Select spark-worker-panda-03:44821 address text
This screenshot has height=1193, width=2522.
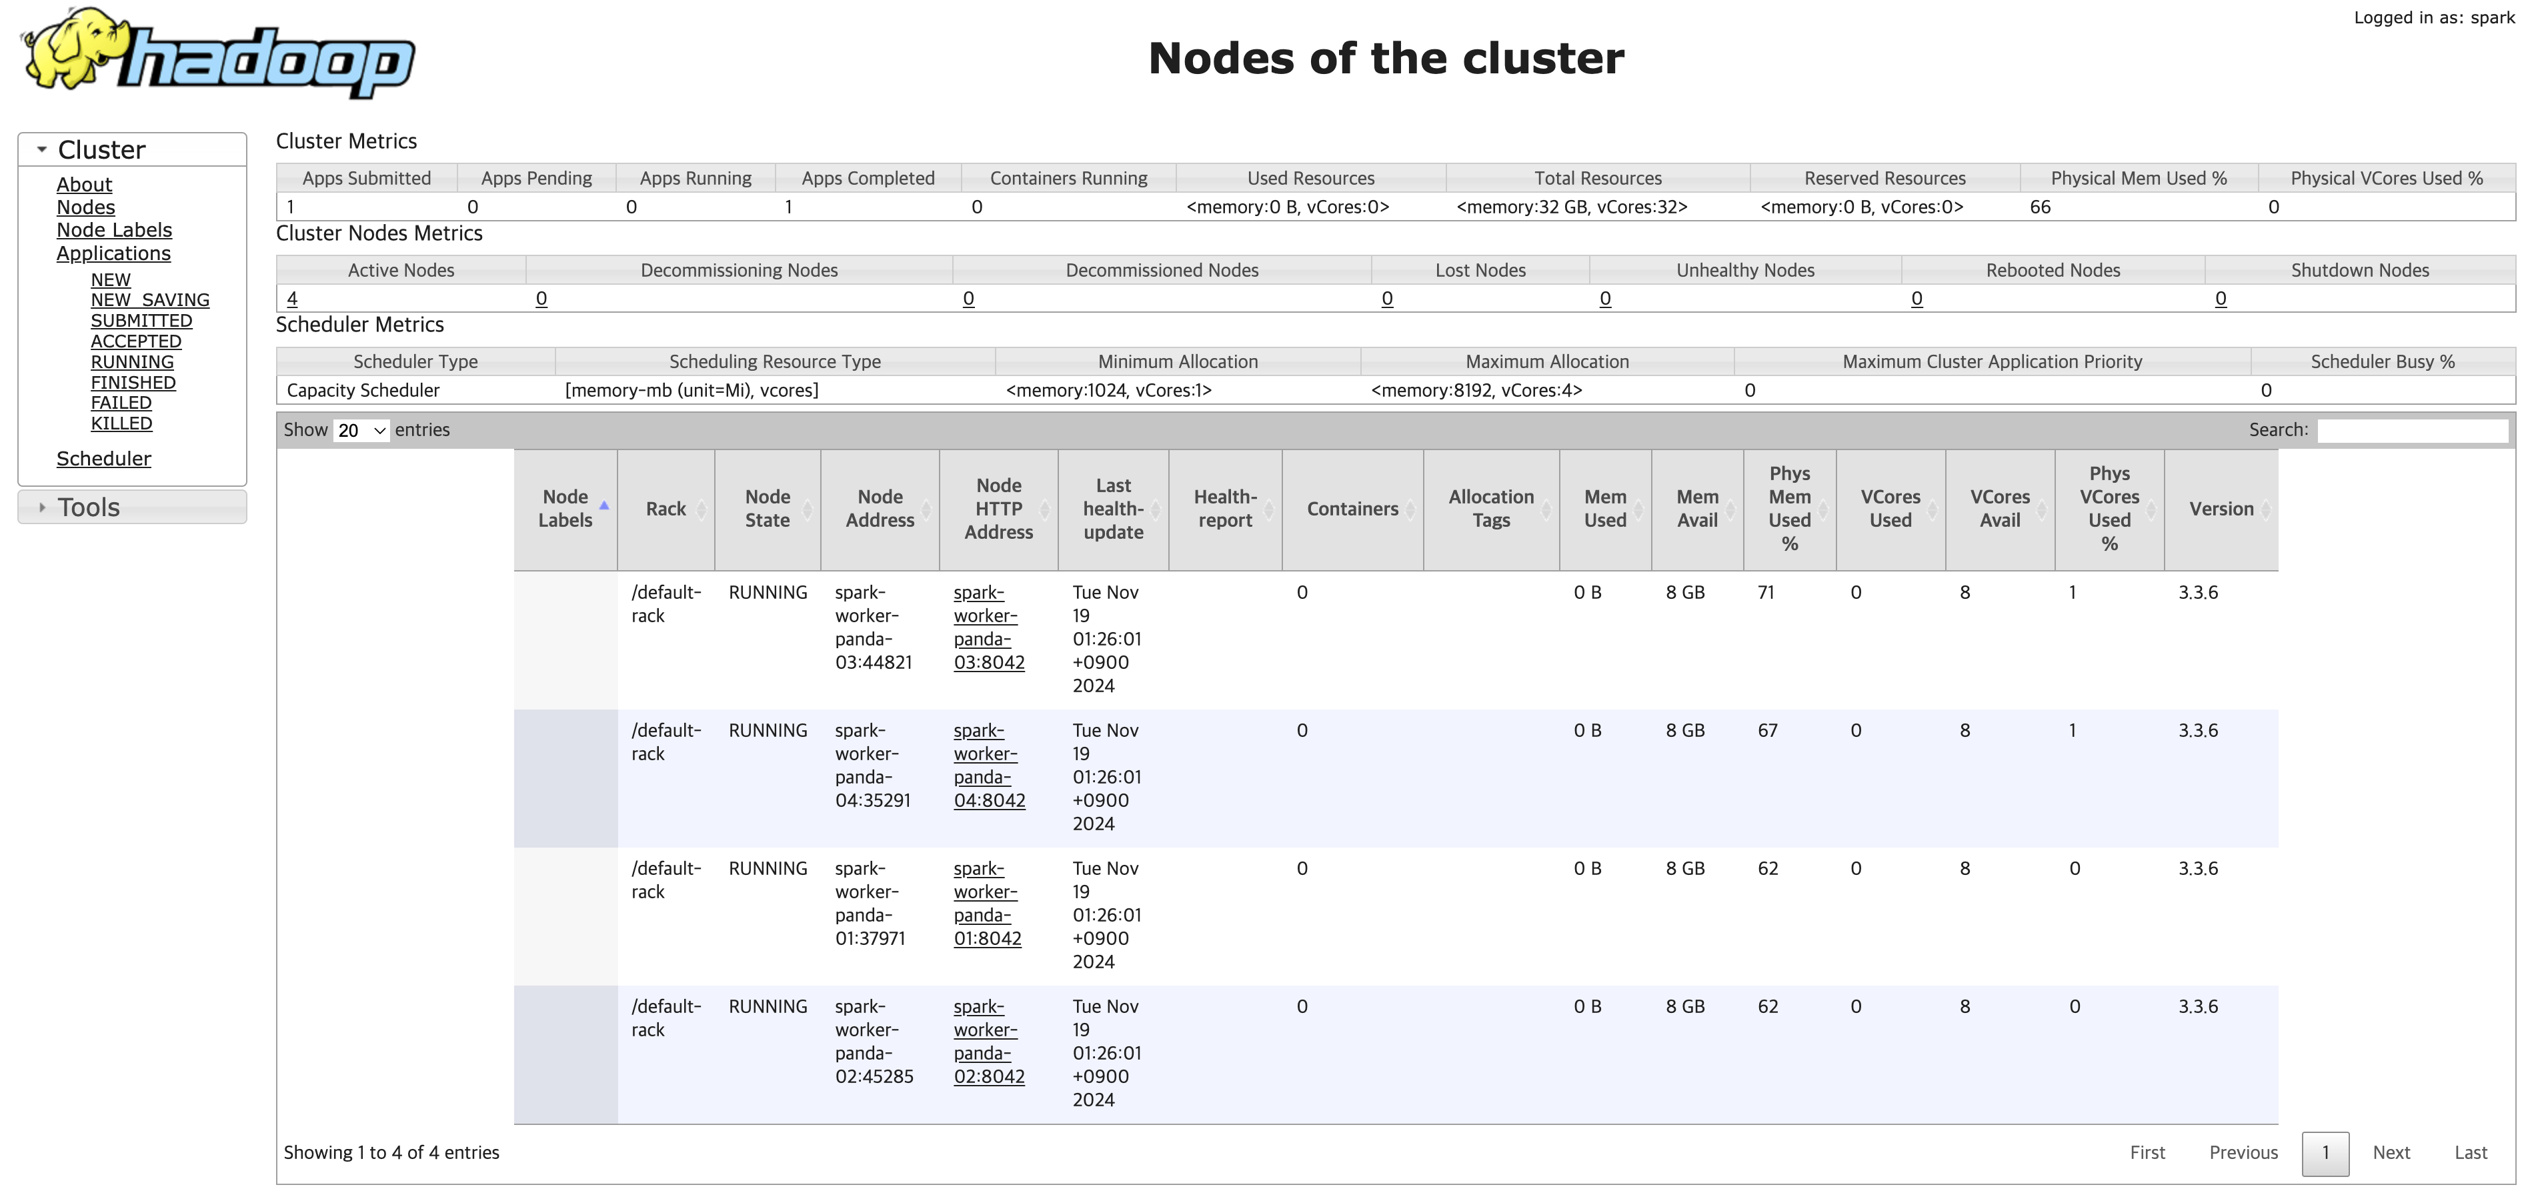tap(874, 628)
